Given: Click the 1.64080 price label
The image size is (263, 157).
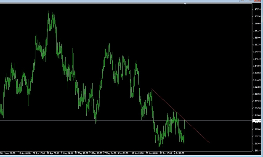Looking at the screenshot, I should coord(257,66).
